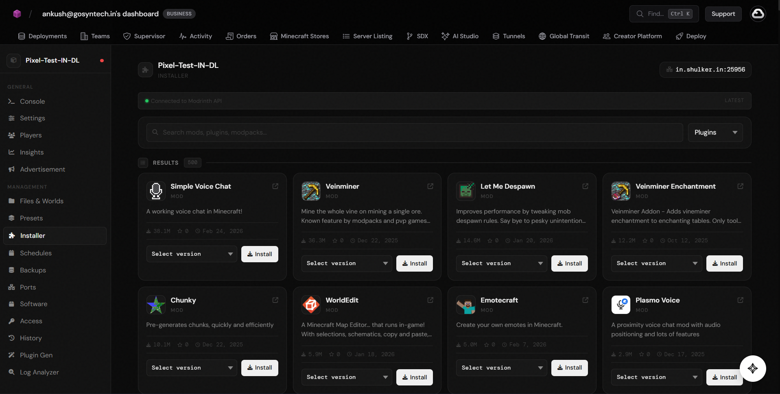
Task: Click the Let Me Despawn zombie thumbnail
Action: point(466,191)
